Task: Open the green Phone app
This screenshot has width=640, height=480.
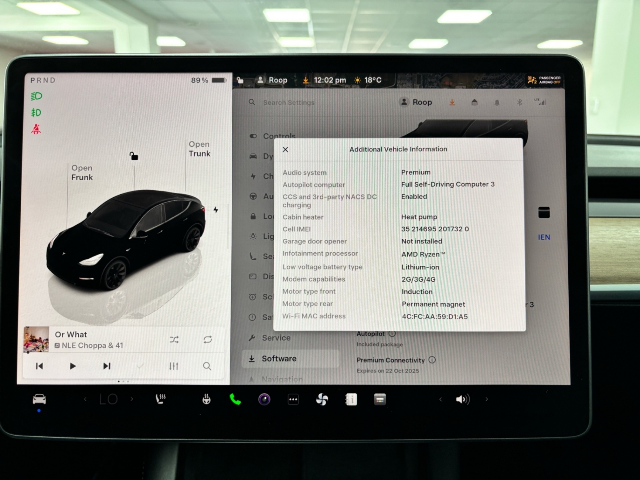Action: pyautogui.click(x=235, y=399)
